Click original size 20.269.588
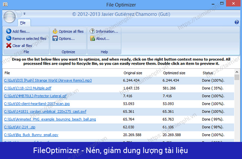Image resolution: width=242 pixels, height=159 pixels. pos(132,135)
